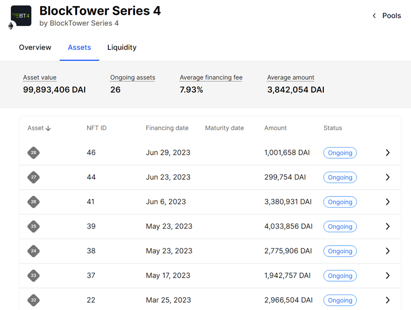Click the 99,893,406 DAI value
Viewport: 411px width, 310px height.
coord(54,89)
